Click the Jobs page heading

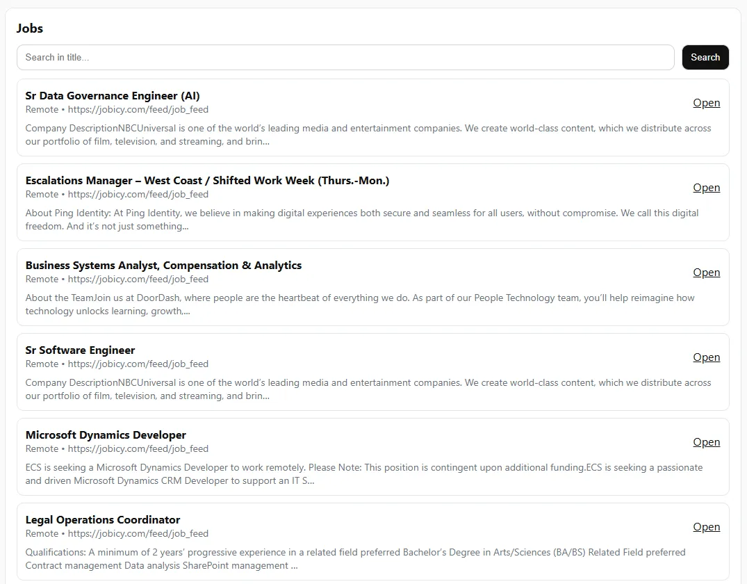(29, 28)
